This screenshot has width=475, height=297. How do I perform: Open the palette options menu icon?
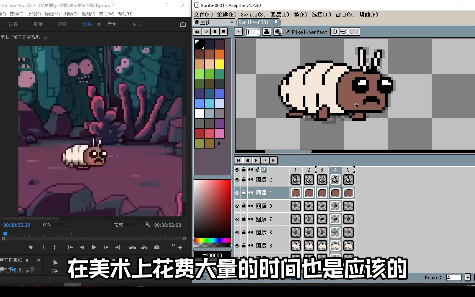click(223, 32)
